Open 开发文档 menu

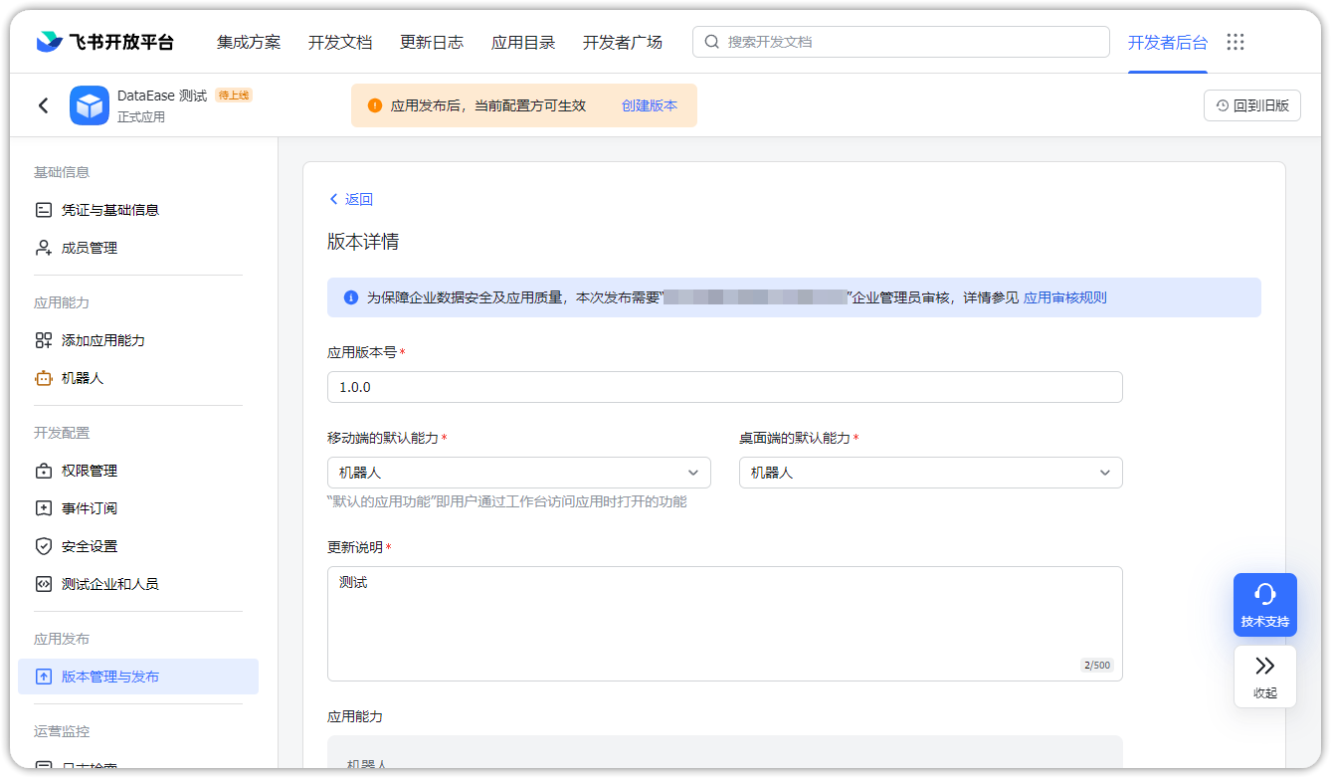(x=340, y=42)
